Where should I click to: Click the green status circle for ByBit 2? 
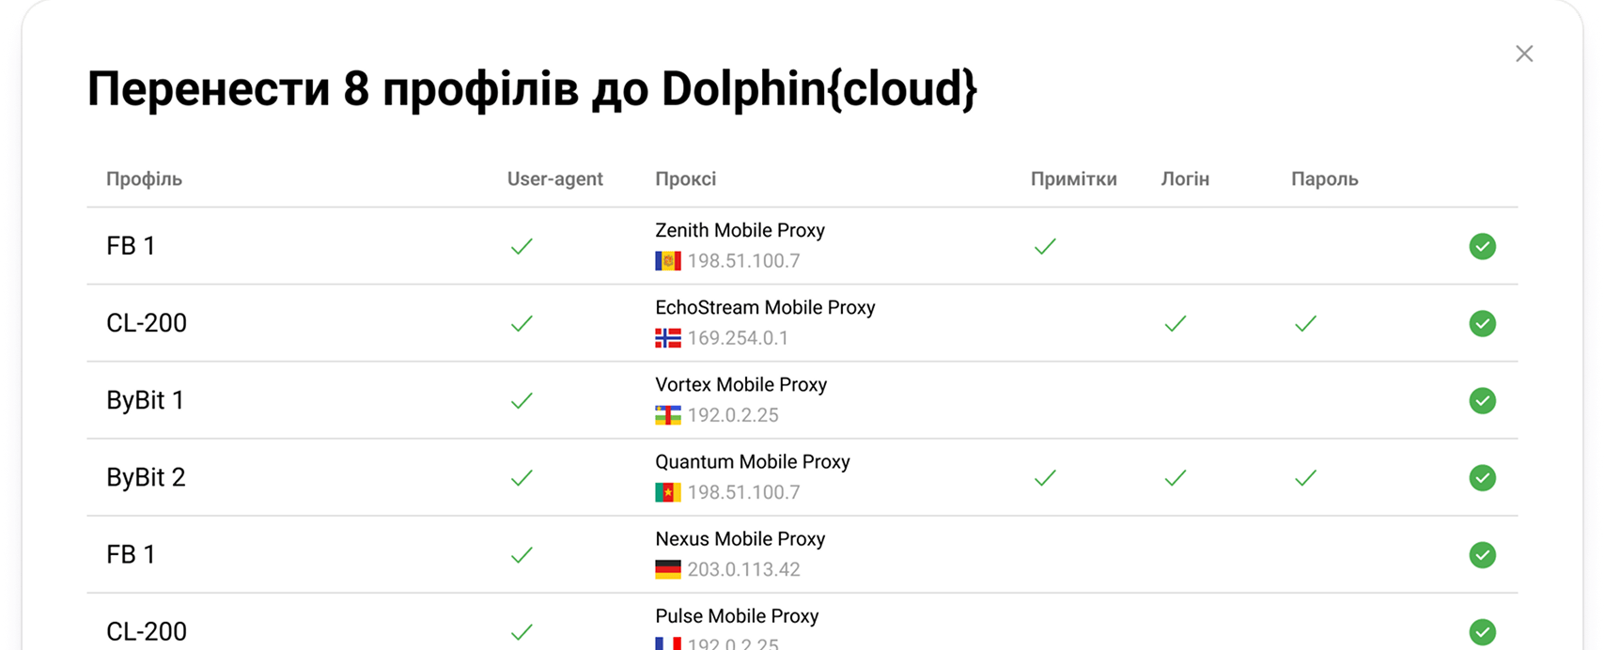tap(1482, 478)
